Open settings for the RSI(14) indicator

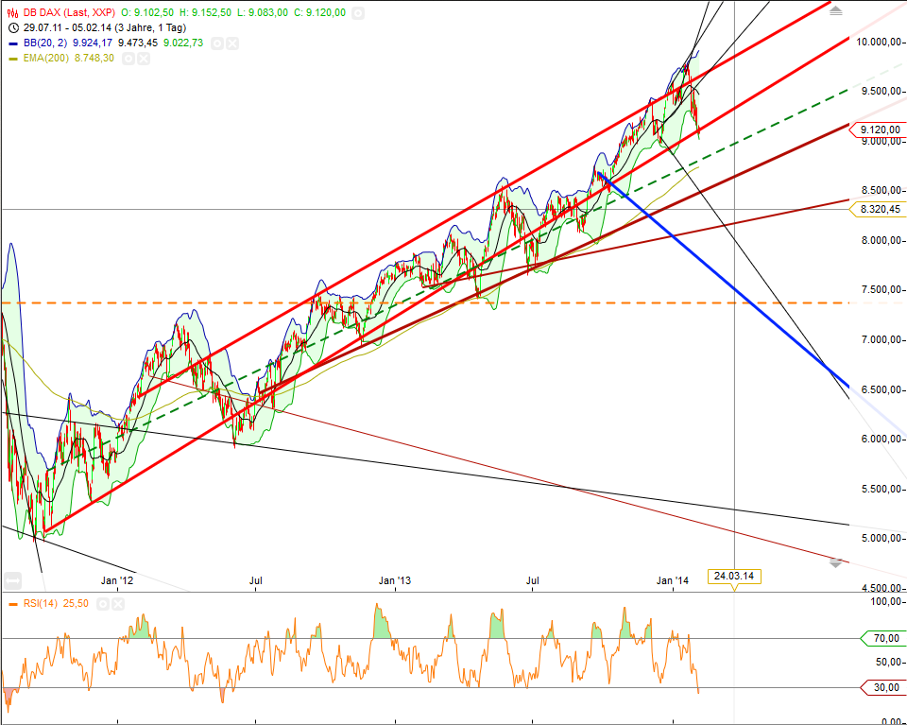[103, 603]
